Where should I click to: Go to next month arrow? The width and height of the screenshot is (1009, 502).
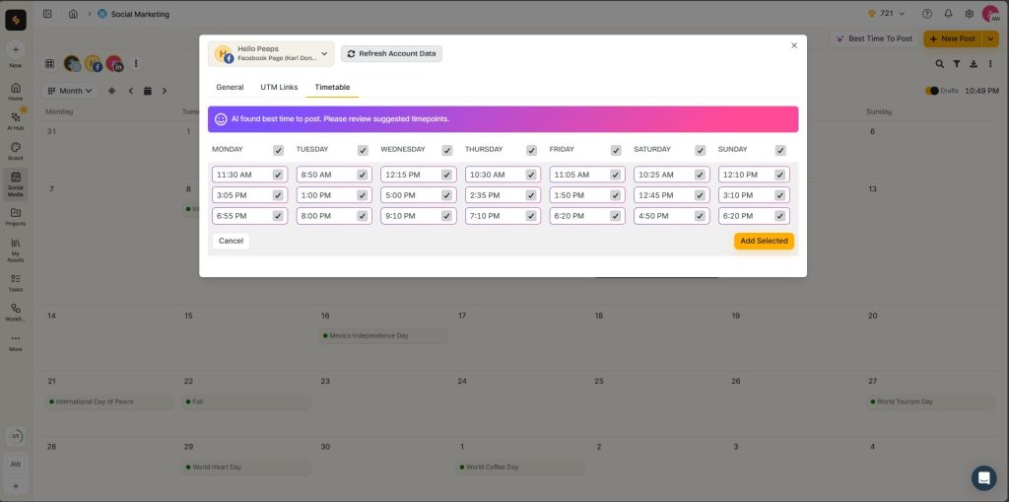pos(165,91)
